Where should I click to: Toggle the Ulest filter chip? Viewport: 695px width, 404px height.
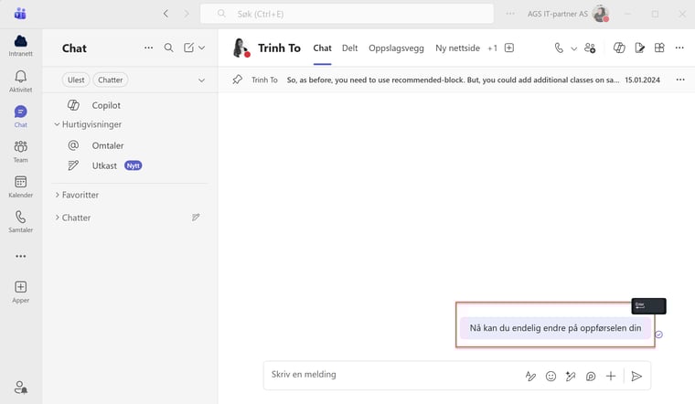click(x=76, y=80)
